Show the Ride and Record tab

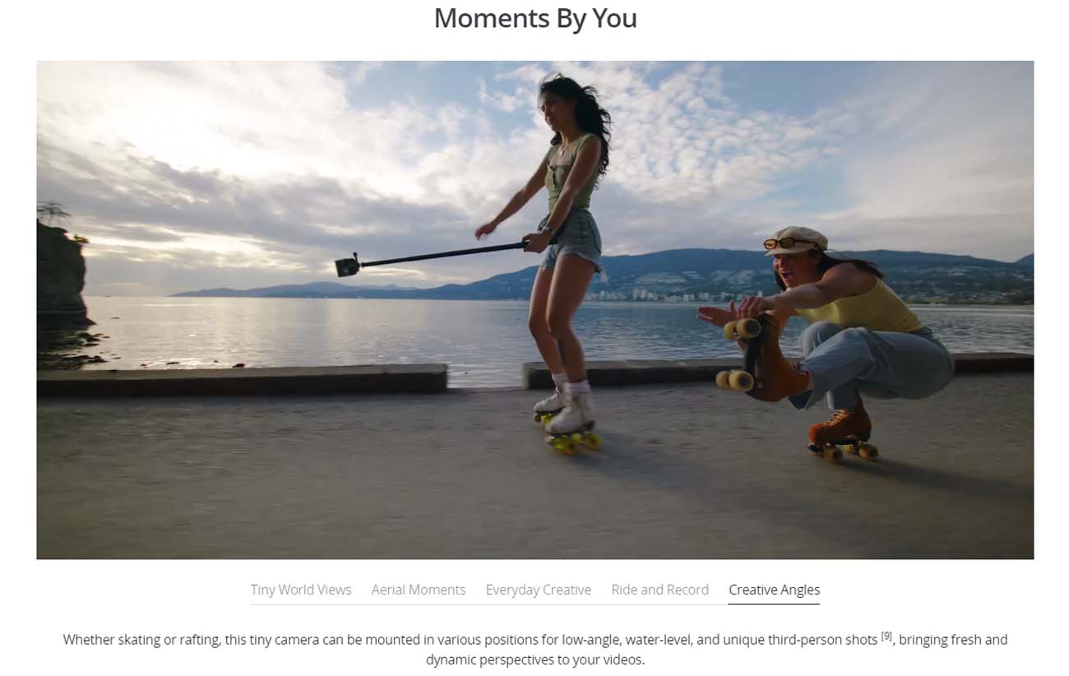pos(660,590)
